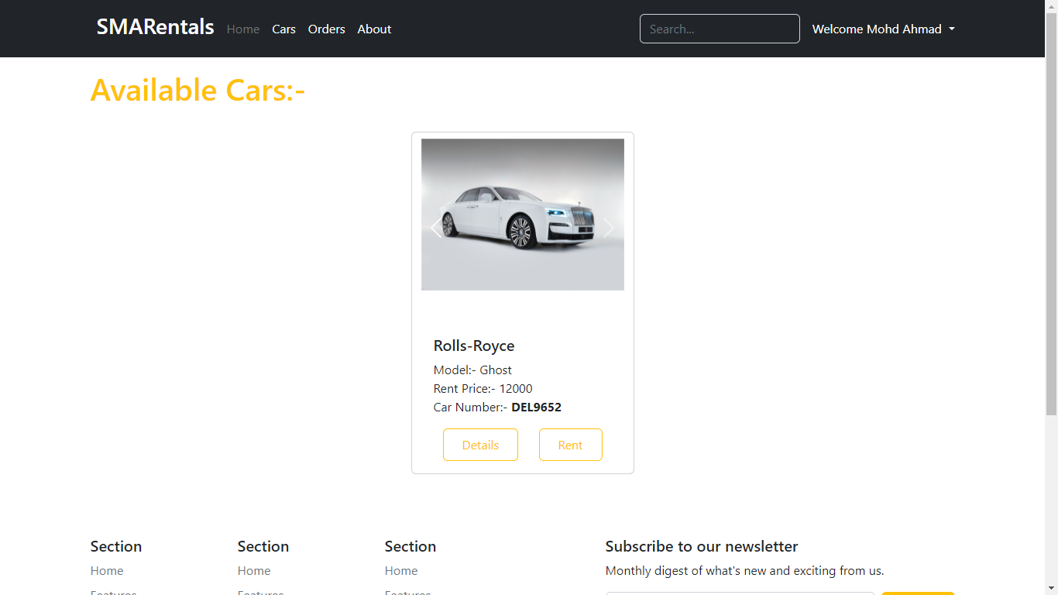Click the white Rolls-Royce car photo
This screenshot has width=1058, height=595.
[x=523, y=215]
